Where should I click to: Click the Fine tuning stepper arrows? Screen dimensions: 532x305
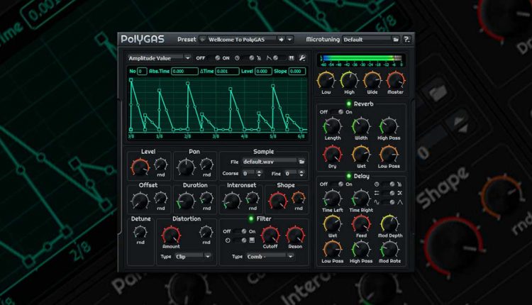pos(301,173)
